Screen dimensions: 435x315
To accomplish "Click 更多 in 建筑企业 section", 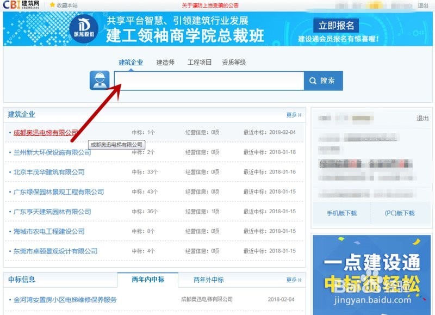I will pos(294,115).
